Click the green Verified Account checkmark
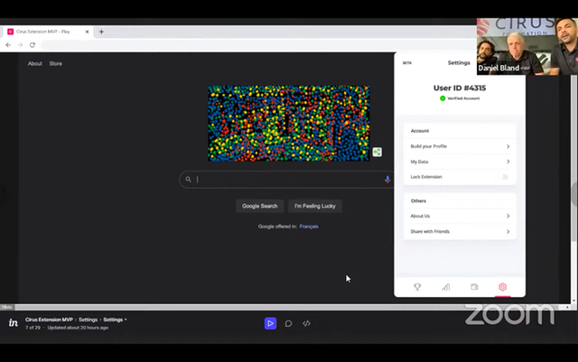The height and width of the screenshot is (362, 578). (x=443, y=98)
